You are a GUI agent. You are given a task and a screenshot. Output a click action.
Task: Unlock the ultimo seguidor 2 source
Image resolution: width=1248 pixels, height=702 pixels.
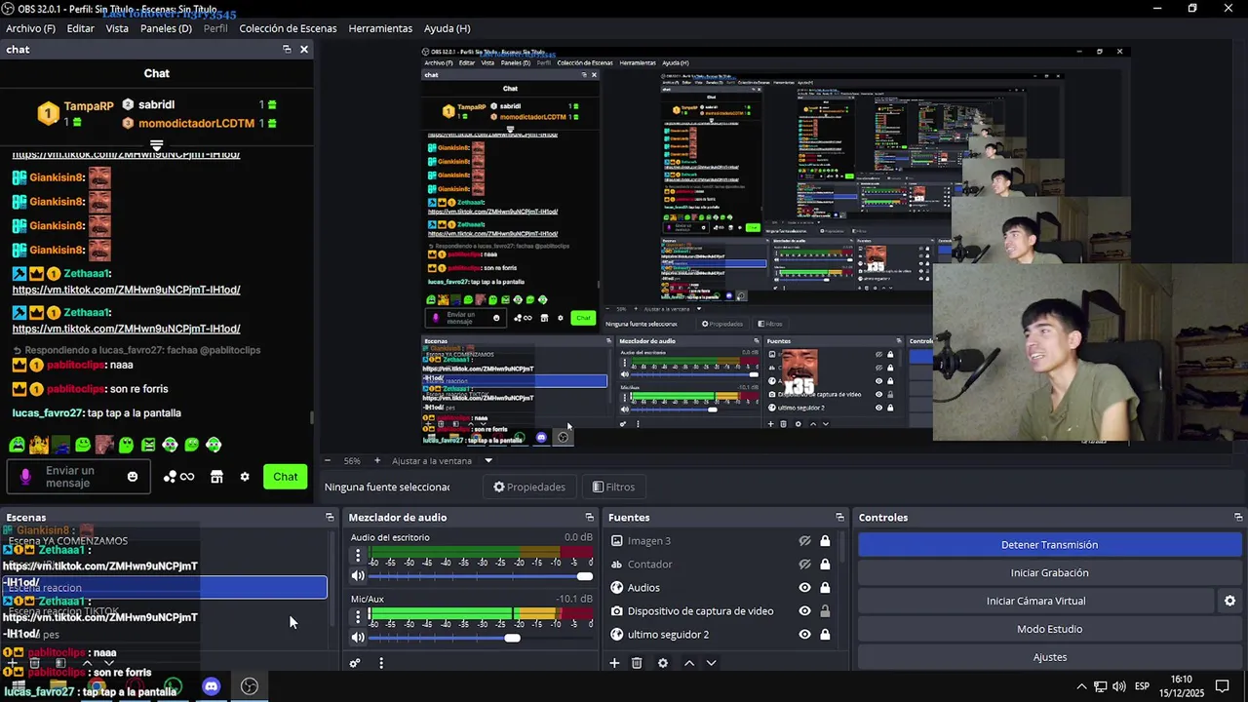825,635
